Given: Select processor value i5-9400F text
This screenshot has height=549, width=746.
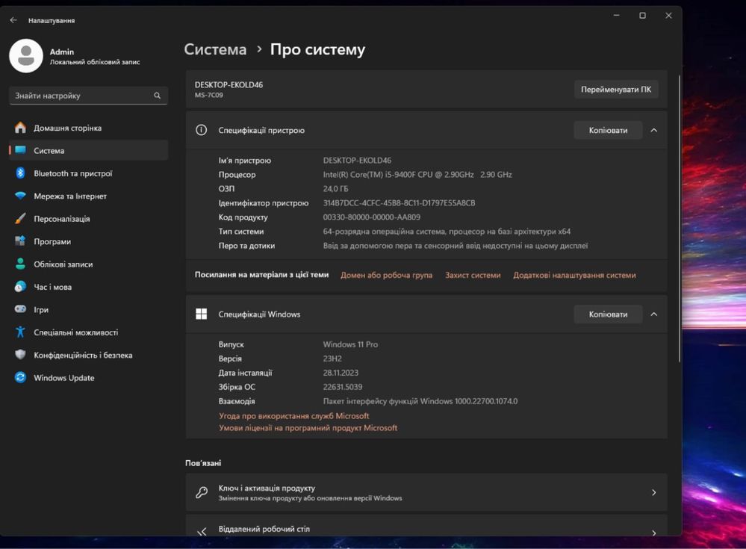Looking at the screenshot, I should pos(417,175).
